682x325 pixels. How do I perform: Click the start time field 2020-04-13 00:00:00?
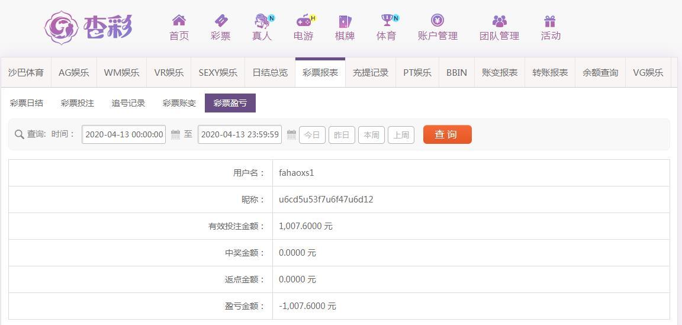[124, 134]
